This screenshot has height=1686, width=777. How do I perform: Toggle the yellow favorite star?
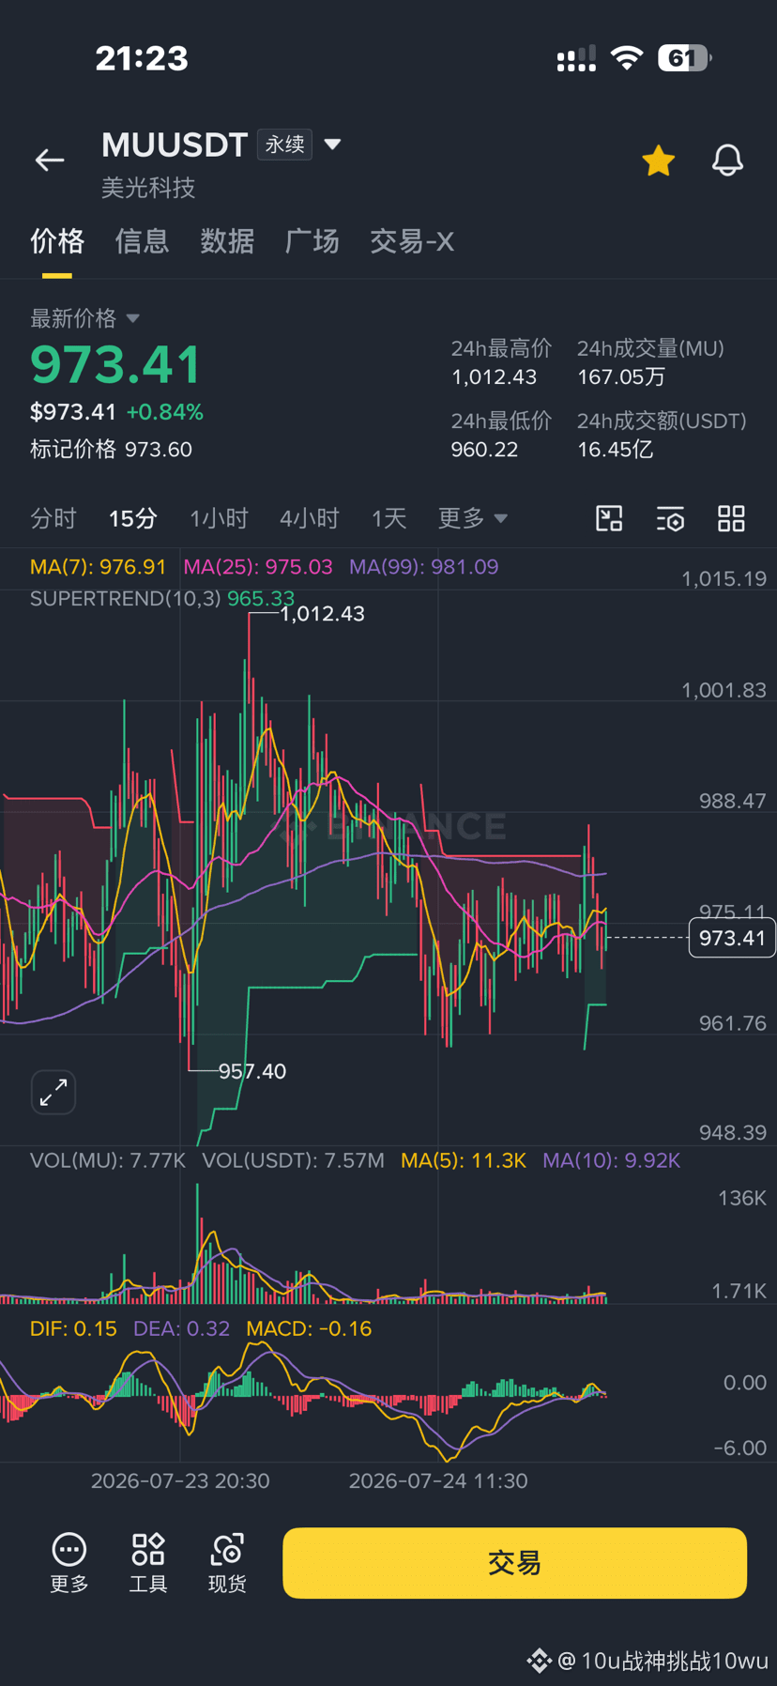click(x=659, y=161)
